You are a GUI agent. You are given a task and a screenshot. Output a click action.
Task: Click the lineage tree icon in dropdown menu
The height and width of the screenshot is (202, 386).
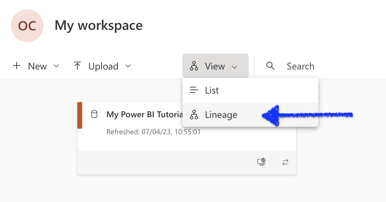194,115
